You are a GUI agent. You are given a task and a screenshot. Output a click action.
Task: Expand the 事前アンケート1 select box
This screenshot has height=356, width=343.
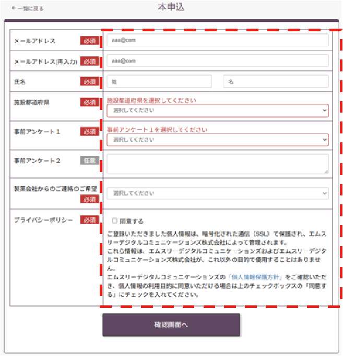218,140
